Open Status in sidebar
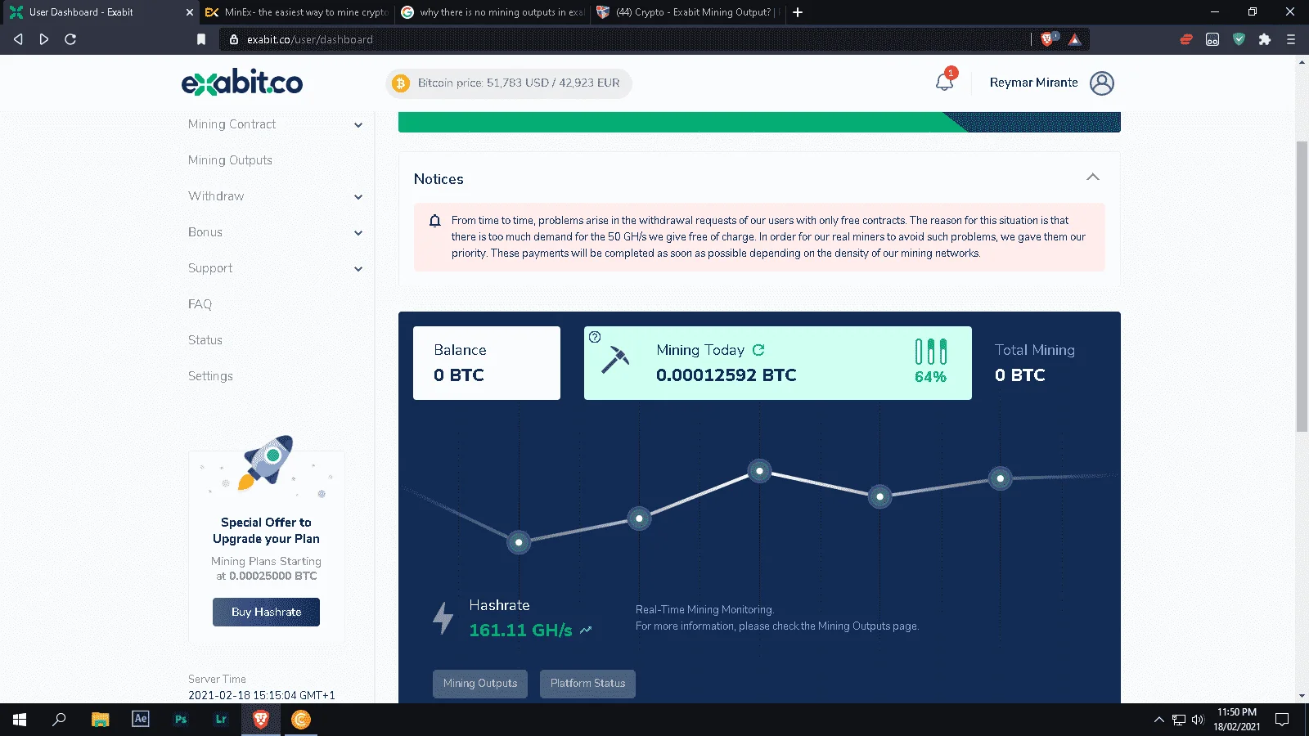The image size is (1309, 736). pyautogui.click(x=205, y=340)
